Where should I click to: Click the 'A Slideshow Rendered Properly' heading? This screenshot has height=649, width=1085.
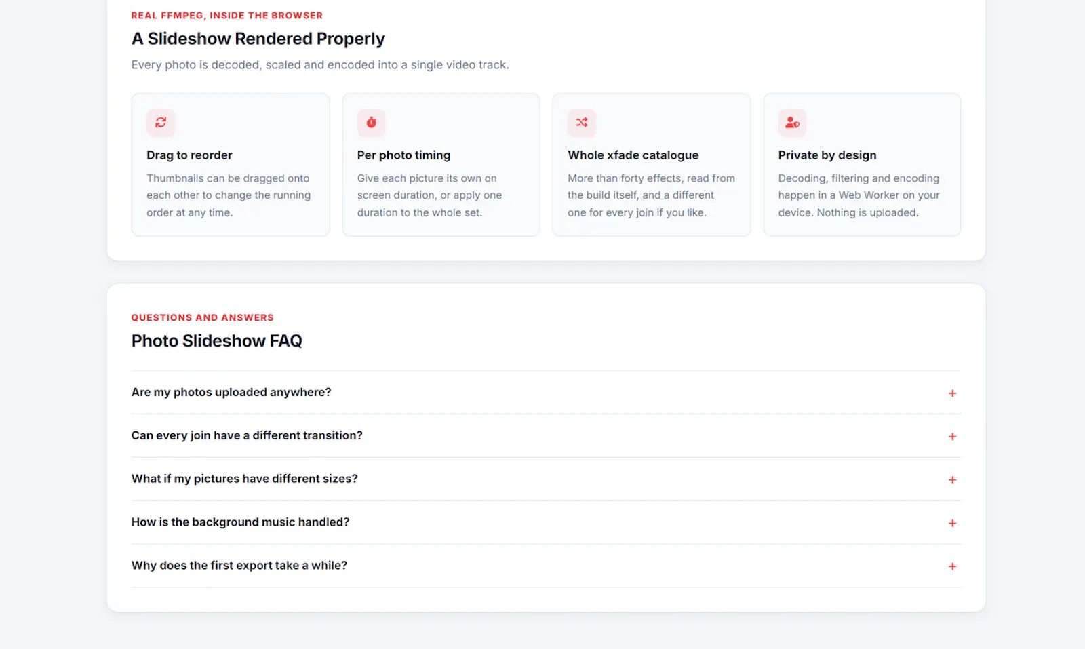point(258,39)
